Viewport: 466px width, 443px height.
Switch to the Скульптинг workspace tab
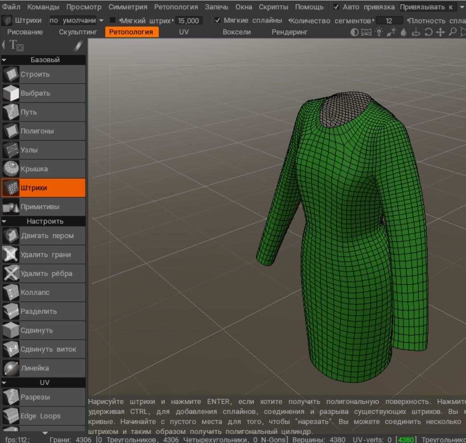coord(78,32)
